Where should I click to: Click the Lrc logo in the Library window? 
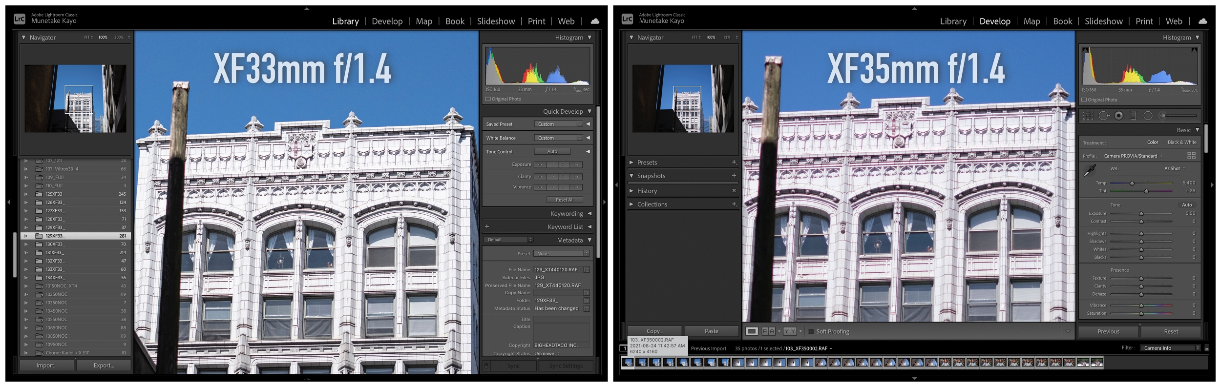20,19
